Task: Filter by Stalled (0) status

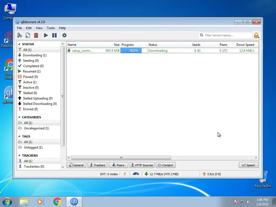Action: [x=30, y=93]
